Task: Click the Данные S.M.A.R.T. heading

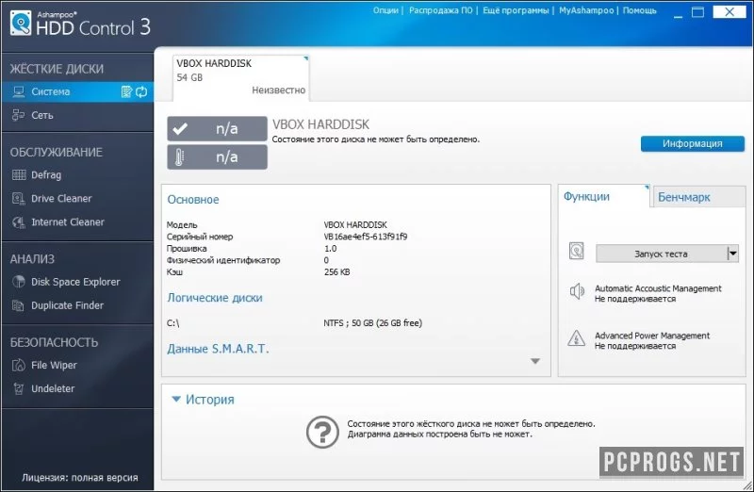Action: [218, 349]
